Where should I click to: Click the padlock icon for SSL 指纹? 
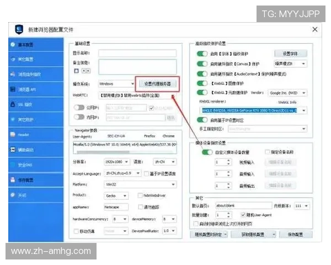[x=13, y=104]
